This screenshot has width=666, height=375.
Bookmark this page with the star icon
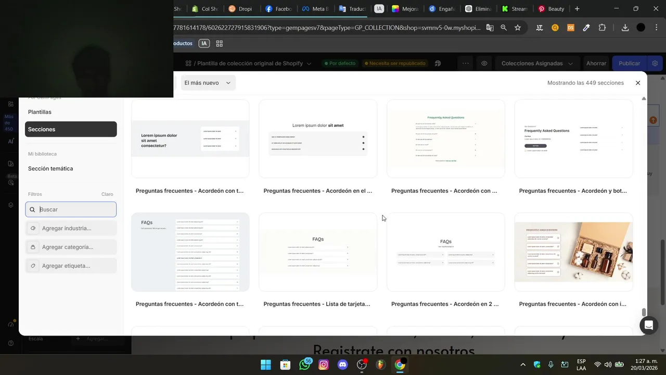point(518,28)
